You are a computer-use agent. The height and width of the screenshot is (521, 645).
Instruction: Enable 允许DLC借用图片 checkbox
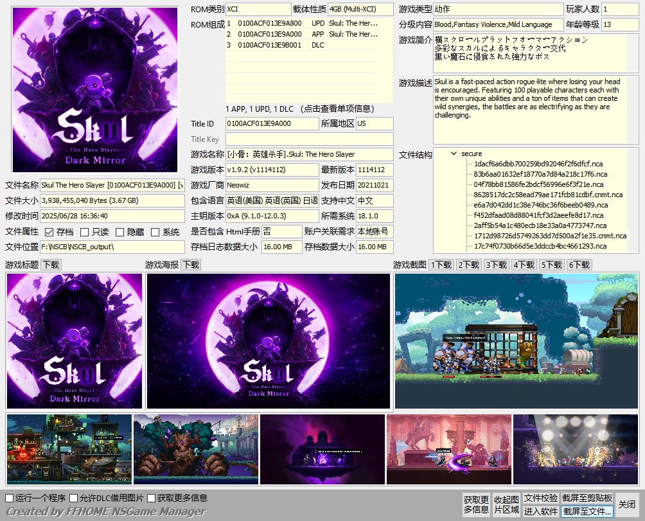click(x=74, y=498)
